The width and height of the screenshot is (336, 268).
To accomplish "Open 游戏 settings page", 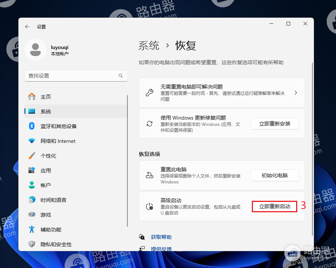I will 76,214.
